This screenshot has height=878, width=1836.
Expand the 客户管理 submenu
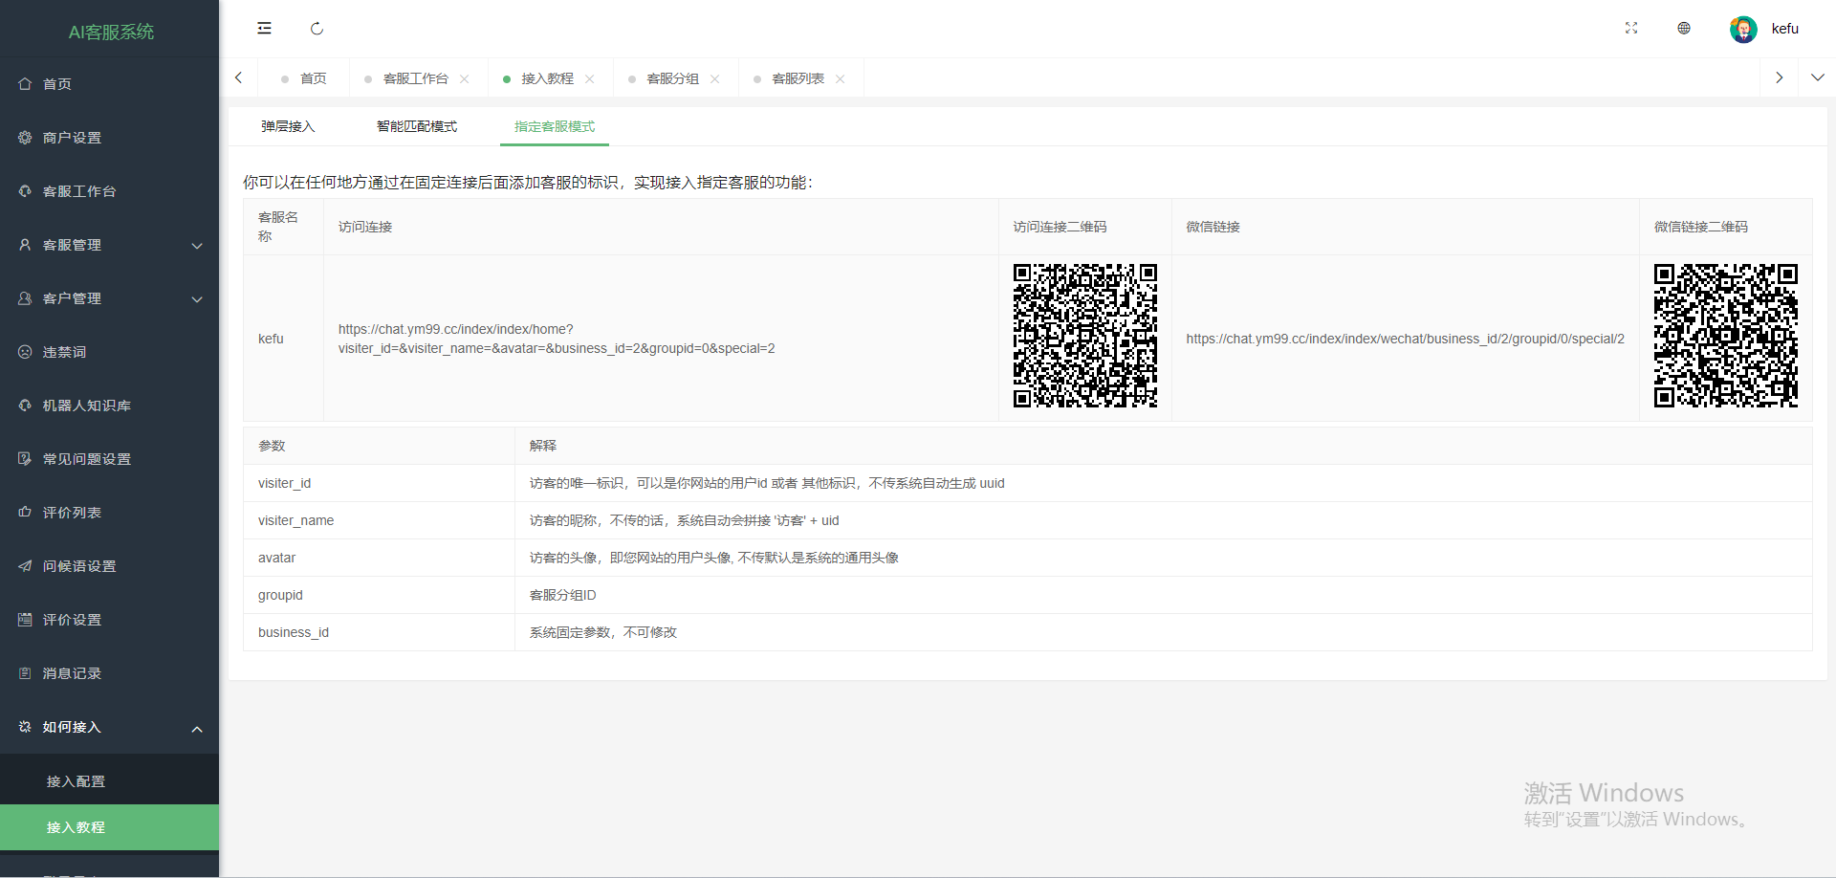(x=109, y=298)
